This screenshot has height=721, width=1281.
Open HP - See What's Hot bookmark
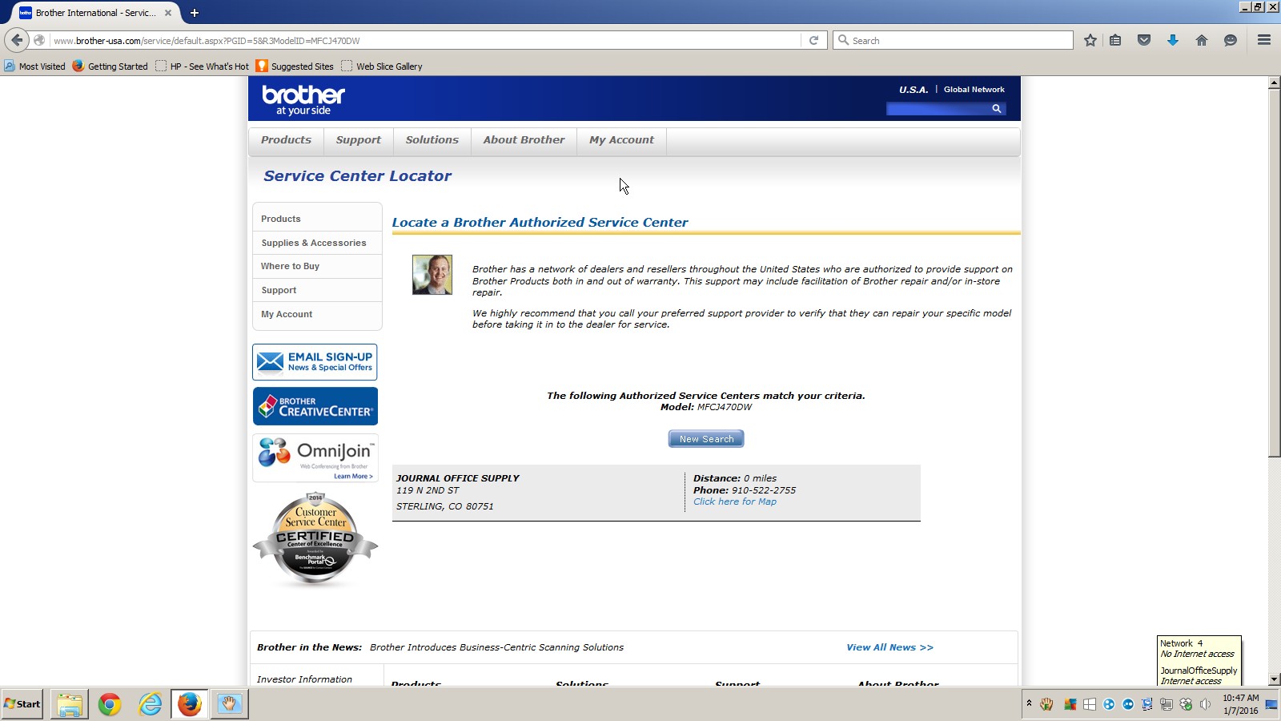pyautogui.click(x=202, y=66)
